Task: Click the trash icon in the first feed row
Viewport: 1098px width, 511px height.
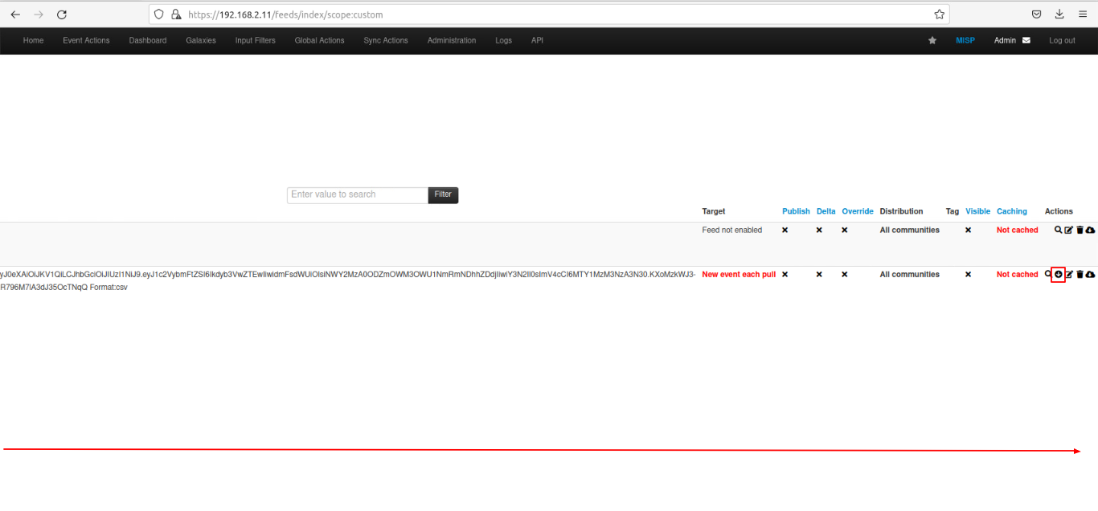Action: [1080, 231]
